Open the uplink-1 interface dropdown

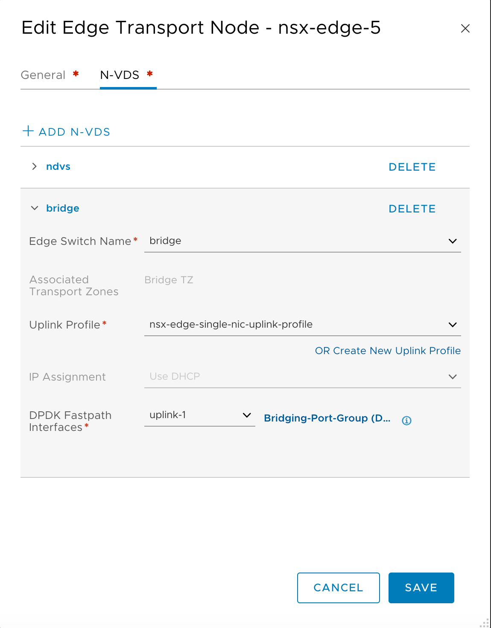point(246,415)
